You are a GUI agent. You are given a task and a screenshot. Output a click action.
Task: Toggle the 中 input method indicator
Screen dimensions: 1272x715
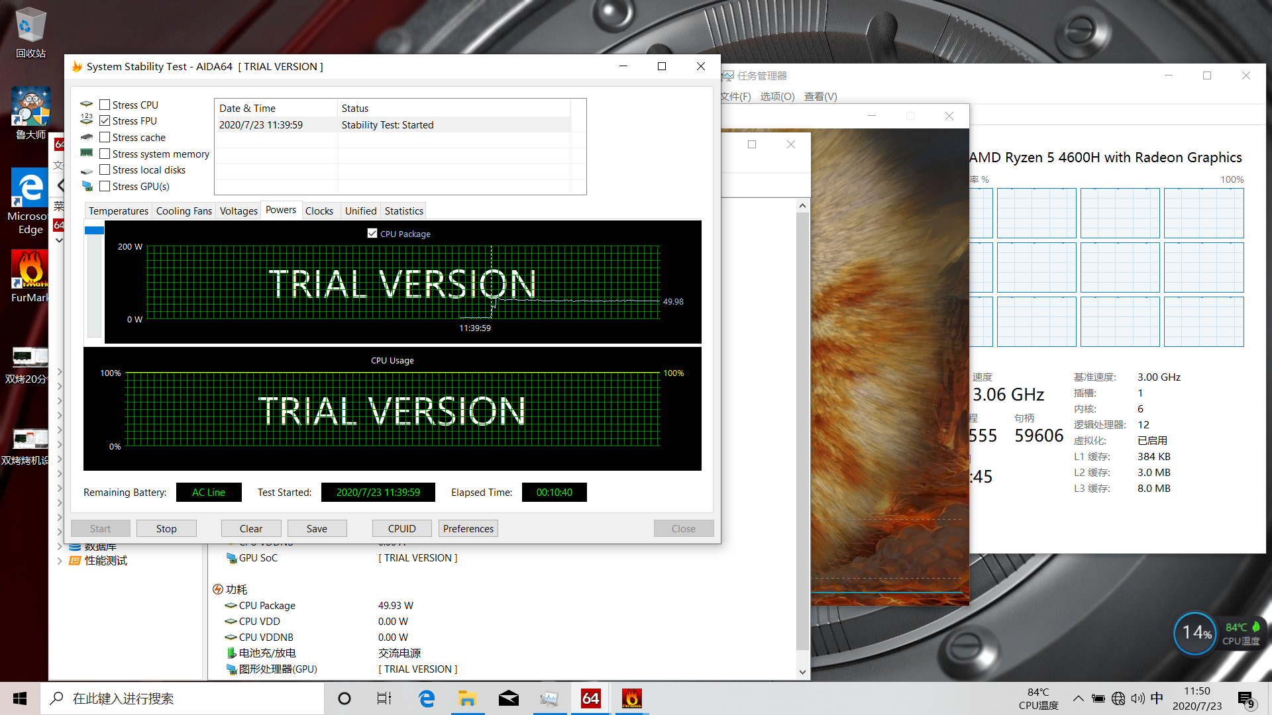[x=1157, y=698]
